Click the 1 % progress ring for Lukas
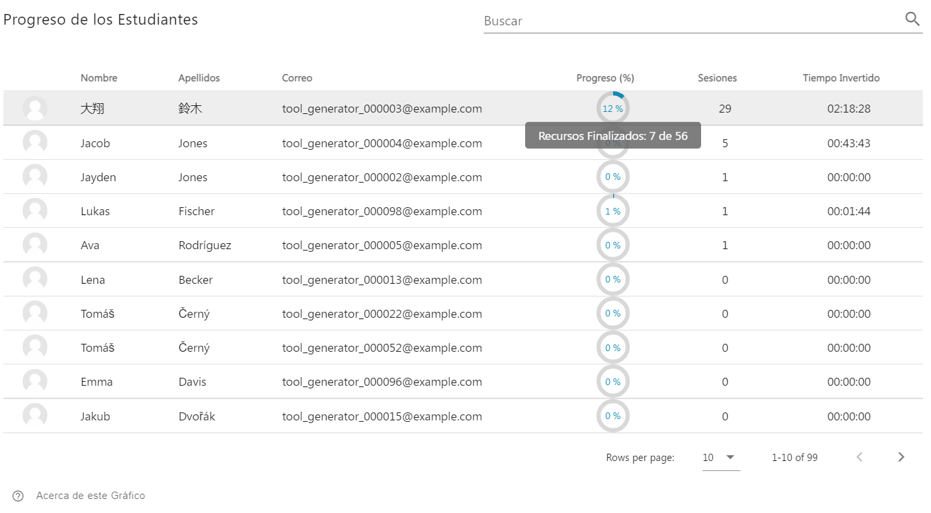This screenshot has width=931, height=513. tap(612, 211)
